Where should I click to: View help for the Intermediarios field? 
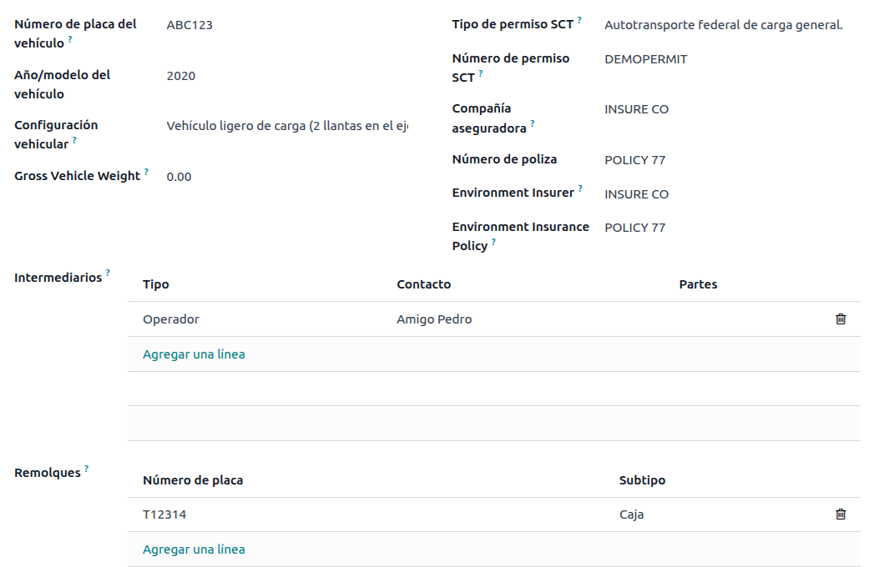107,272
